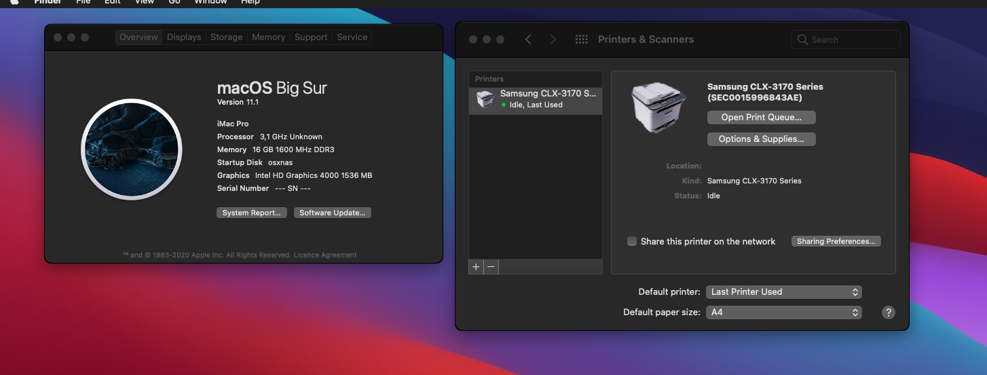This screenshot has width=987, height=375.
Task: Click the large Samsung printer image
Action: (x=658, y=109)
